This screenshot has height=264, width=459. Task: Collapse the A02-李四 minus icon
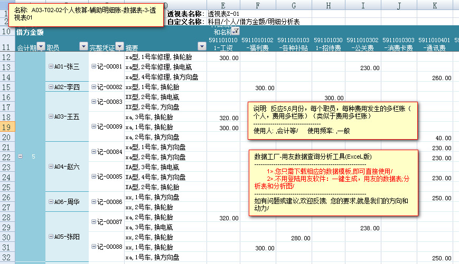51,87
